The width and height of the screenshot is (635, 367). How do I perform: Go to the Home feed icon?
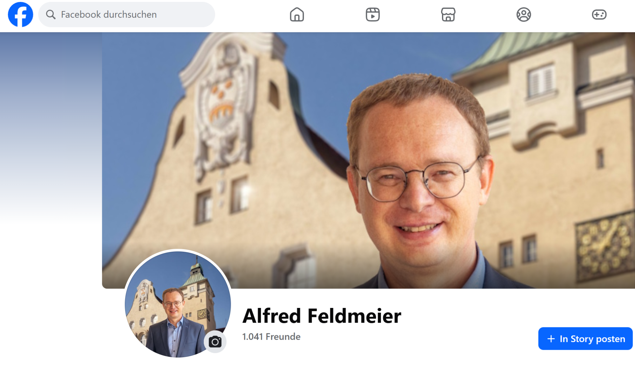pyautogui.click(x=297, y=15)
